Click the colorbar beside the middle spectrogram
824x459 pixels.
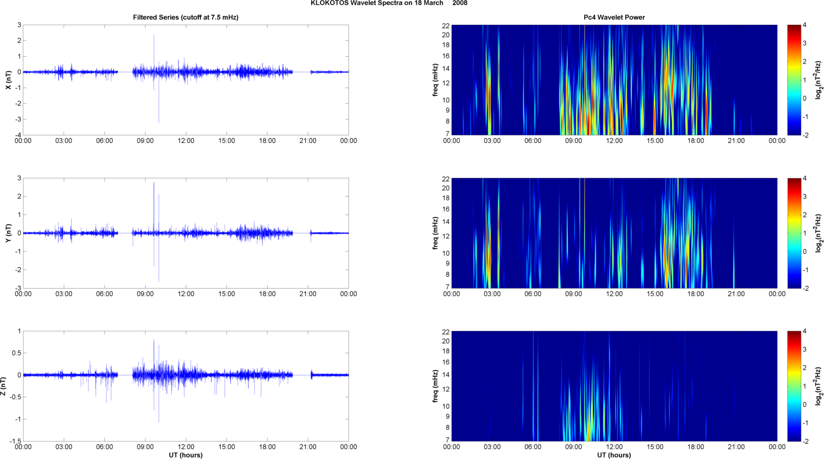(x=794, y=233)
